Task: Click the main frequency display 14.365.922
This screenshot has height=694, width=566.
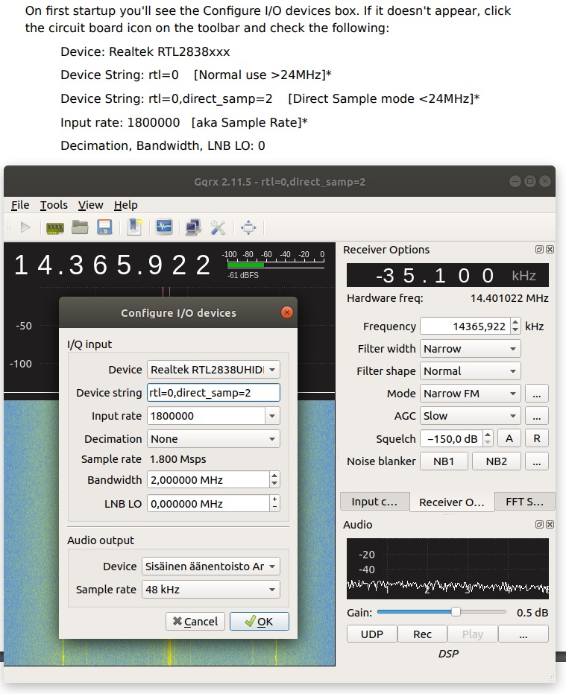Action: point(113,265)
